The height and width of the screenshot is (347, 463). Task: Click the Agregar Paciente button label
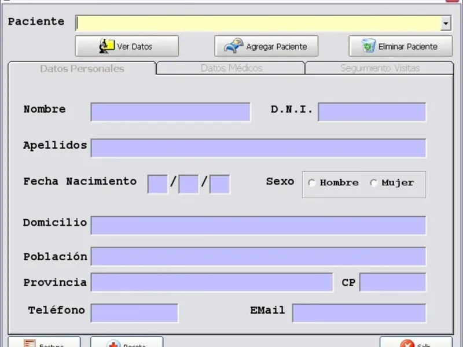pyautogui.click(x=277, y=47)
